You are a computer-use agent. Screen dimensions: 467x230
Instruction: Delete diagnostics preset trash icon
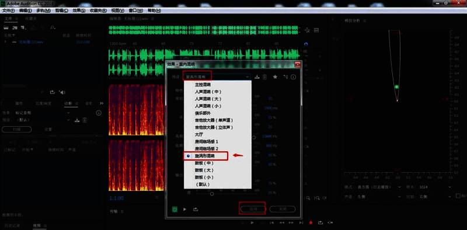click(x=85, y=120)
